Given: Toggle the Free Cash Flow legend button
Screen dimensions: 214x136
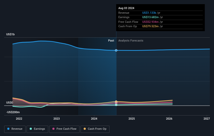Looking at the screenshot, I should (64, 129).
